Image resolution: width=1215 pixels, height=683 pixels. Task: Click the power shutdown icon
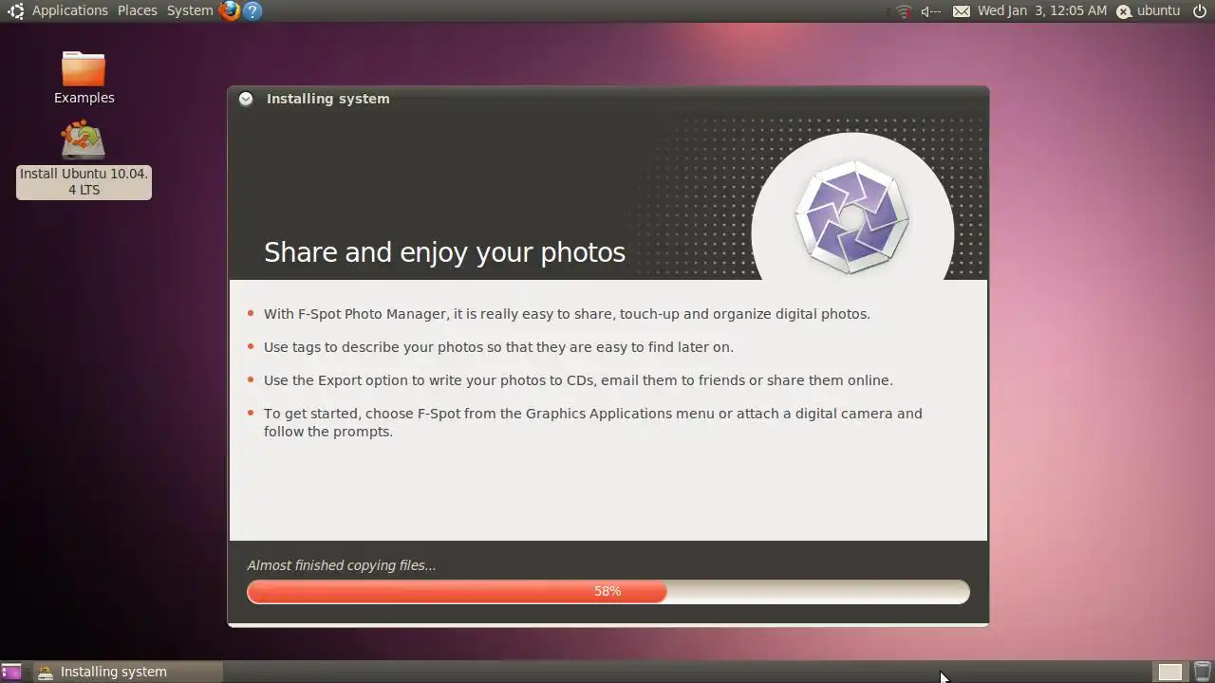pyautogui.click(x=1200, y=10)
